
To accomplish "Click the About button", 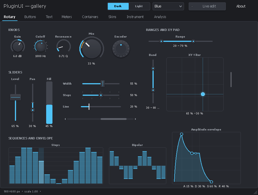I will coord(241,6).
